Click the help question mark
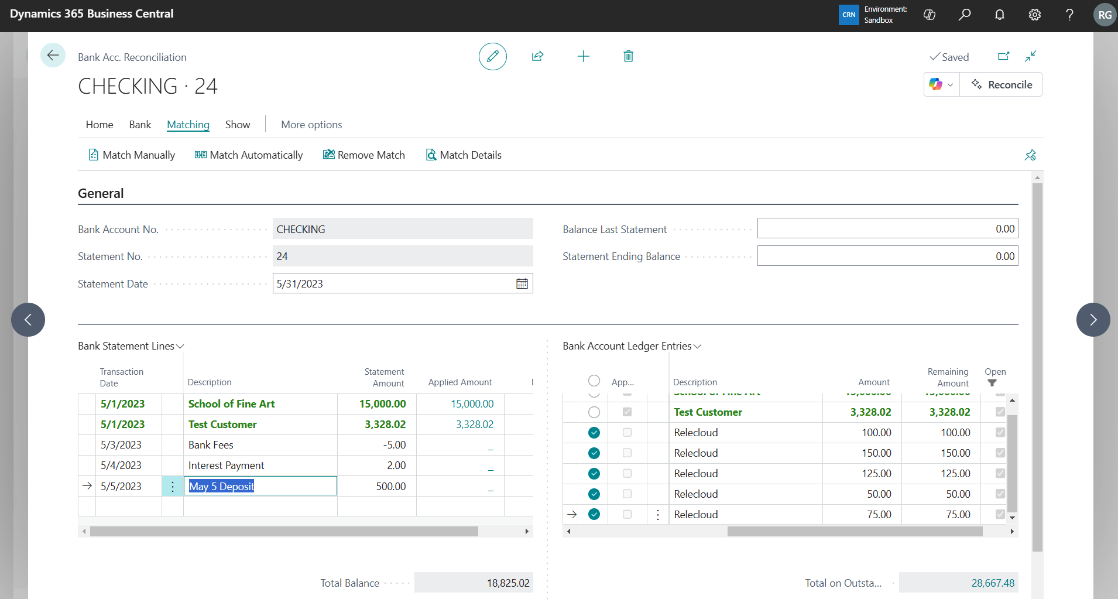The width and height of the screenshot is (1118, 599). [1069, 15]
